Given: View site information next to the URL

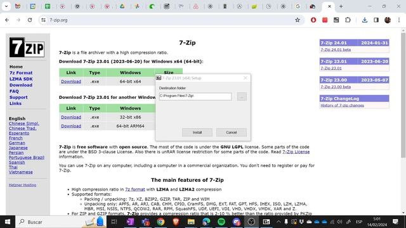Looking at the screenshot, I should point(43,20).
